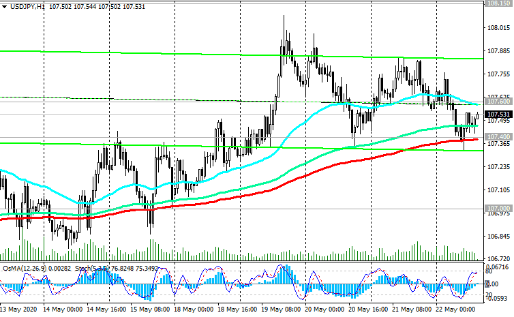514x317 pixels.
Task: Click the 107.000 horizontal level label
Action: click(x=498, y=208)
